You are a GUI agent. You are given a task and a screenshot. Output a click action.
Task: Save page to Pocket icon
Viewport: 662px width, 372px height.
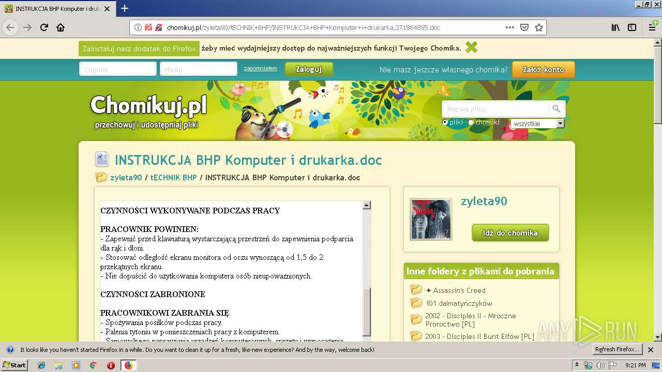pyautogui.click(x=524, y=27)
